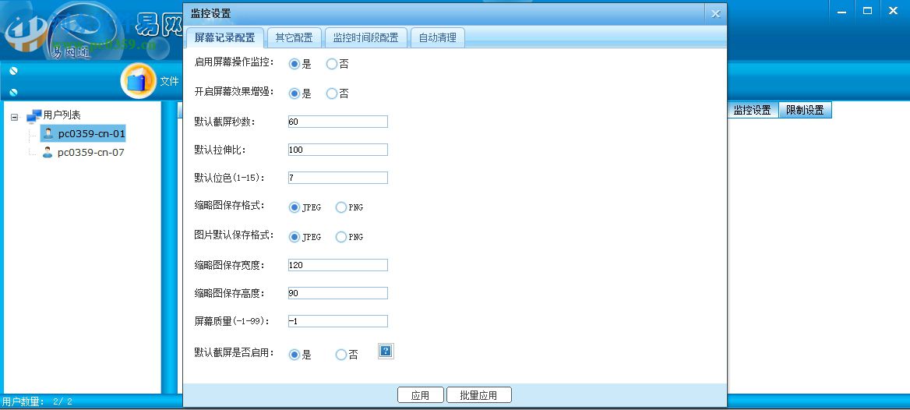
Task: Focus the 默认拉伸比 input field
Action: point(338,149)
